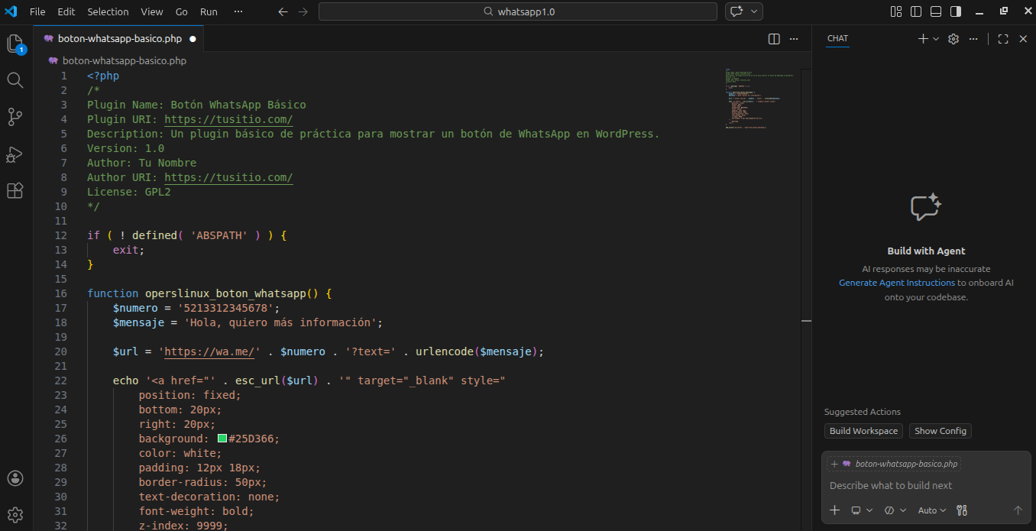Open the Extensions view
Viewport: 1036px width, 531px height.
coord(15,190)
